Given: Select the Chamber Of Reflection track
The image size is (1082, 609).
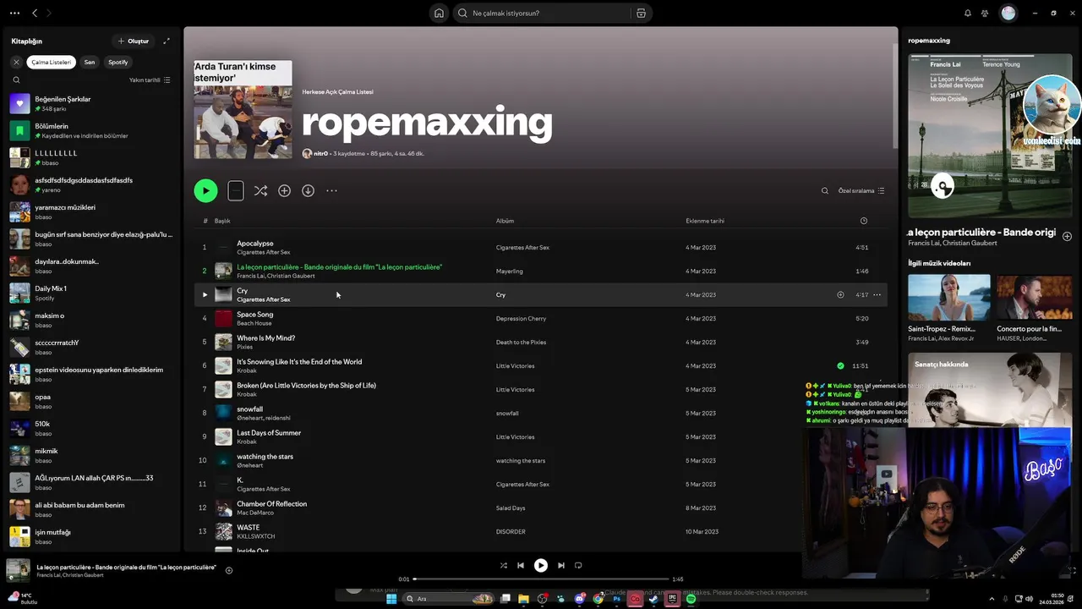Looking at the screenshot, I should (271, 503).
